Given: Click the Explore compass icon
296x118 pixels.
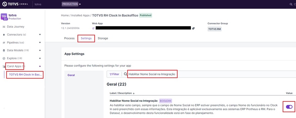Looking at the screenshot, I should click(4, 58).
